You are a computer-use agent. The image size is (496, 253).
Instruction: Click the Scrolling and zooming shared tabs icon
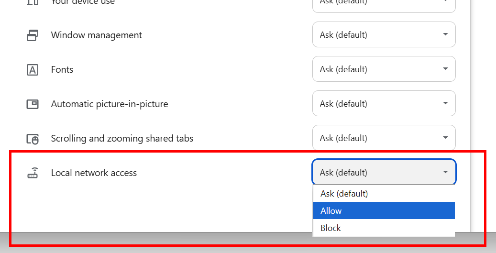32,139
